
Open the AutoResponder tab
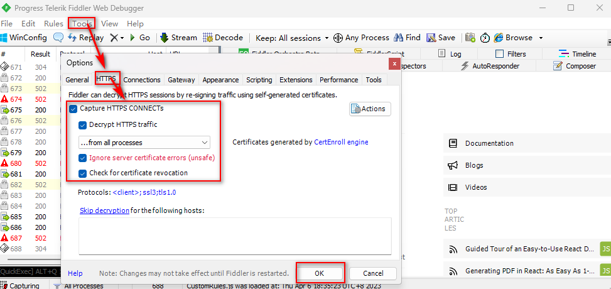pos(490,66)
